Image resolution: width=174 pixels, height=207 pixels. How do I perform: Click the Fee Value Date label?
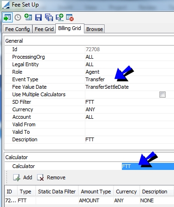pyautogui.click(x=30, y=87)
